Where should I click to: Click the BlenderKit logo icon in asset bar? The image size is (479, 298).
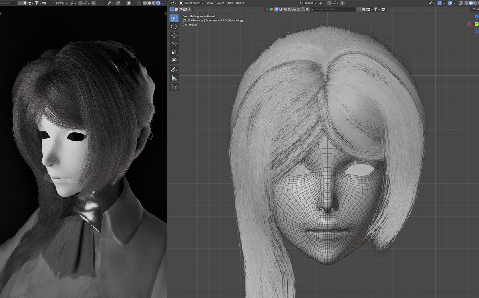coord(271,9)
